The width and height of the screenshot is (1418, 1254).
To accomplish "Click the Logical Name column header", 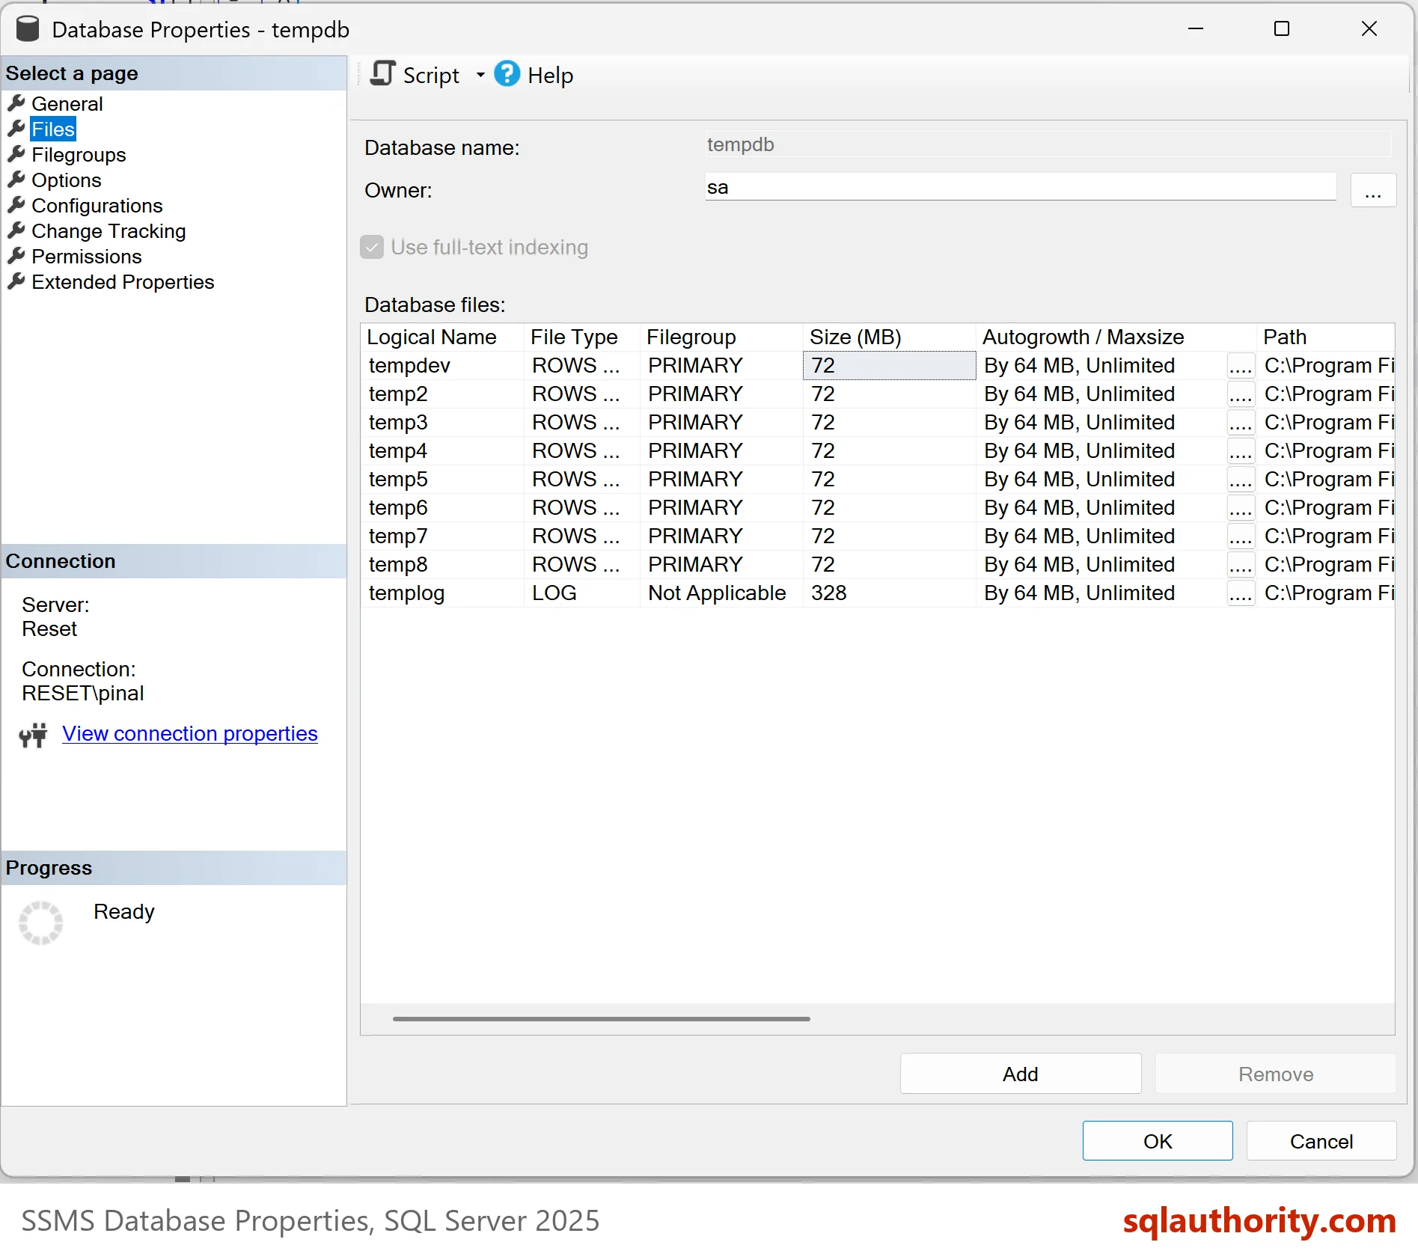I will click(x=442, y=337).
